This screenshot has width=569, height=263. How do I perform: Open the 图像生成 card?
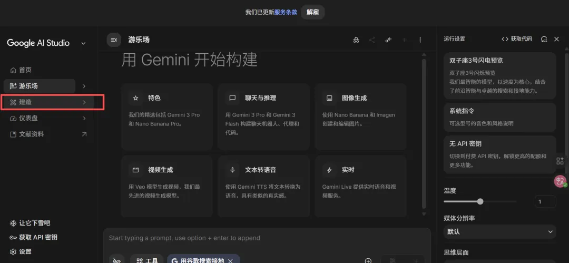tap(361, 117)
